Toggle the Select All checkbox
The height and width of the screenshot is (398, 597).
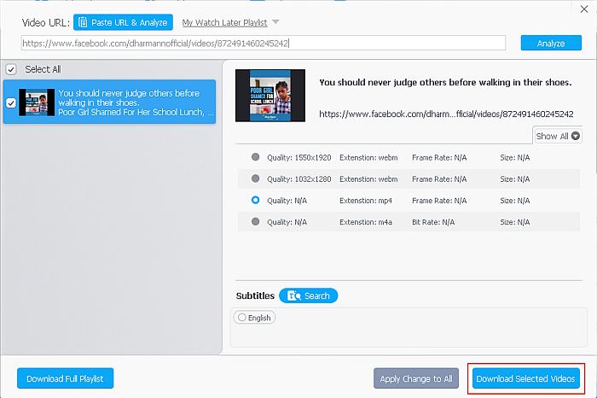(11, 69)
